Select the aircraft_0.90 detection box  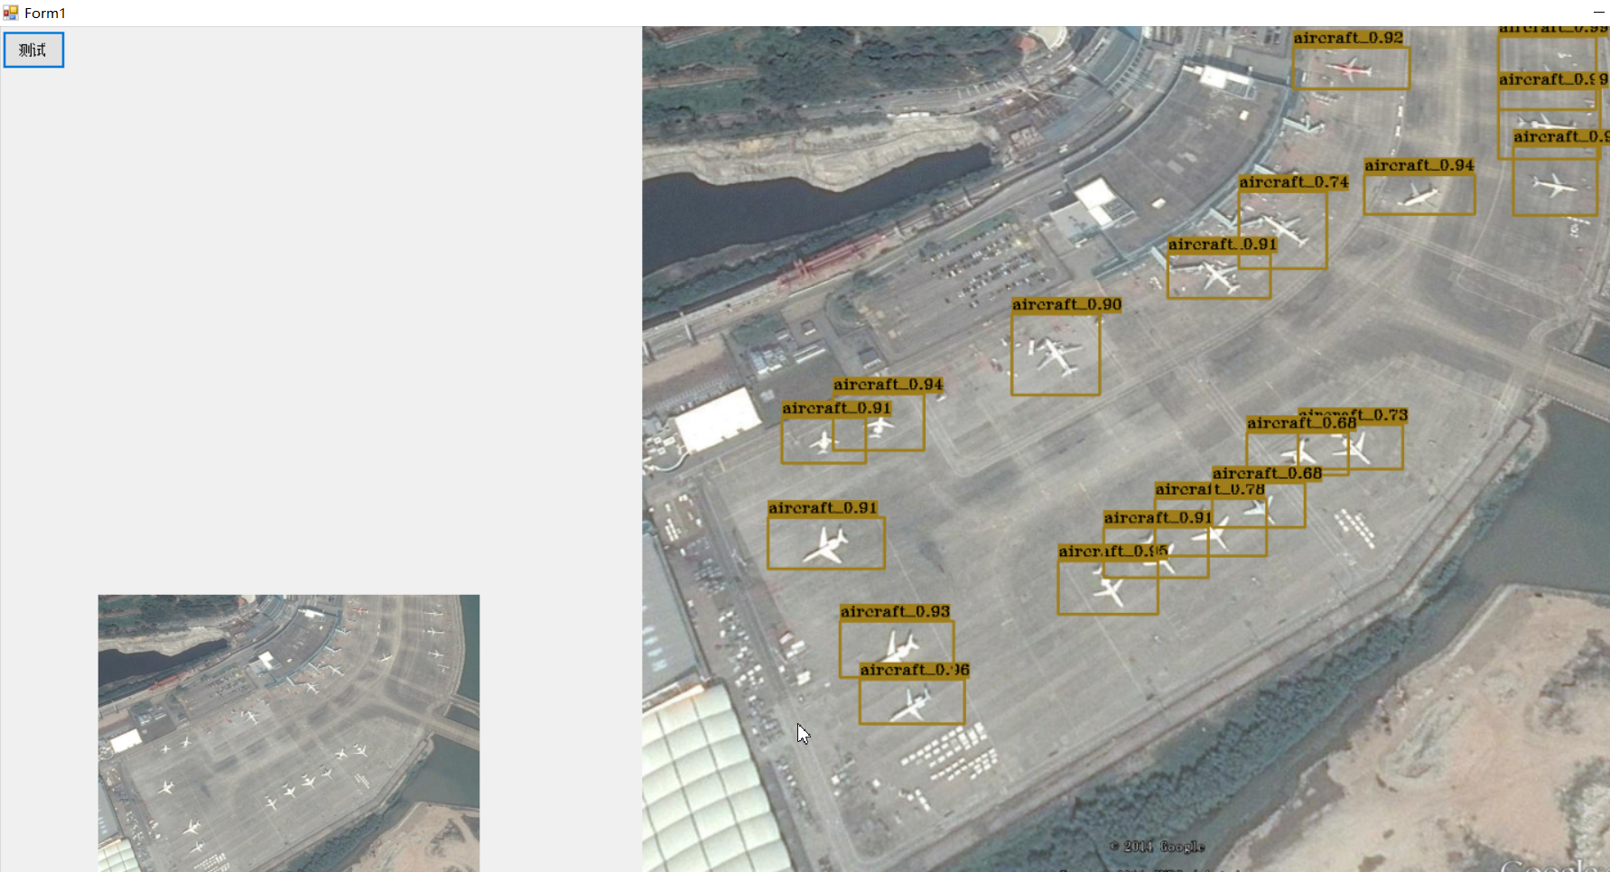[1056, 354]
